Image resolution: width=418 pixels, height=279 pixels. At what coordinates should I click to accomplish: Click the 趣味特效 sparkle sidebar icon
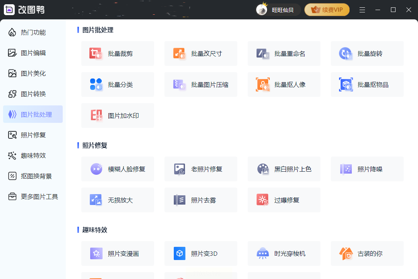click(x=12, y=155)
